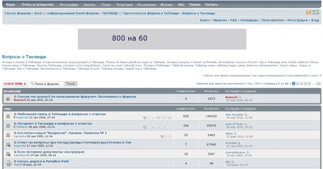Click the magnifier icon in forum search
The height and width of the screenshot is (169, 323).
click(32, 84)
